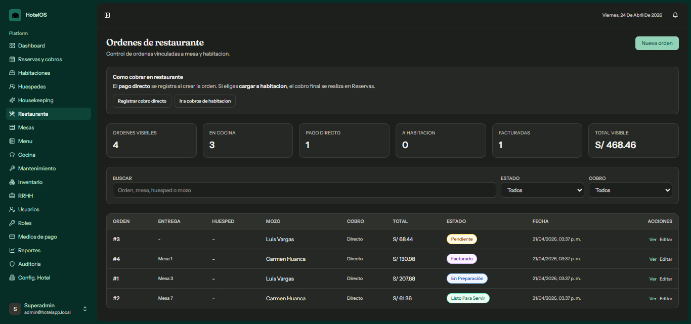Click Registrar cobro directo button
The image size is (691, 324).
[142, 101]
